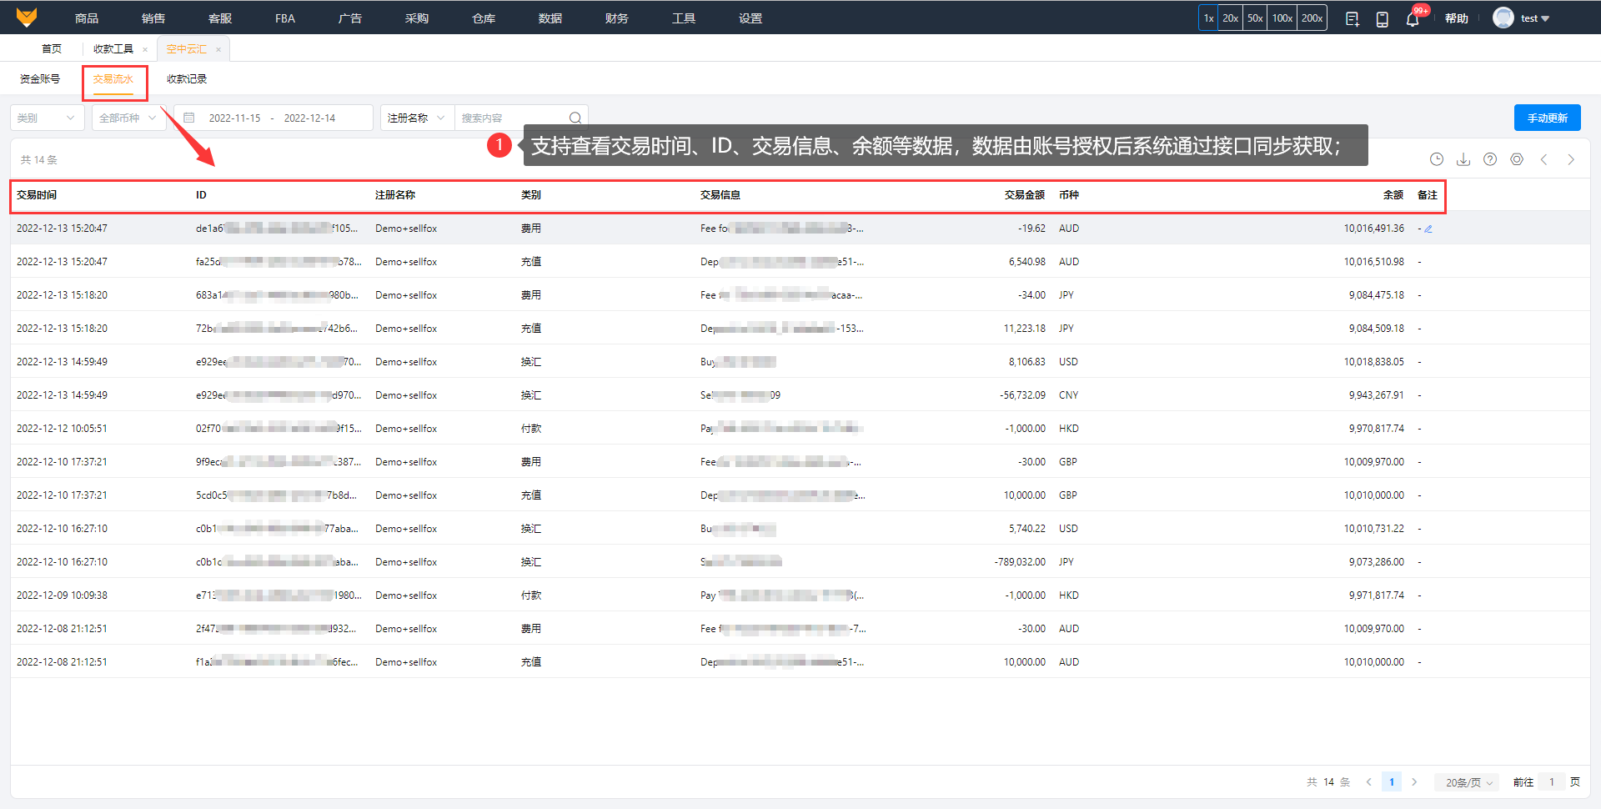Open the clock history icon
The height and width of the screenshot is (809, 1601).
click(x=1436, y=159)
